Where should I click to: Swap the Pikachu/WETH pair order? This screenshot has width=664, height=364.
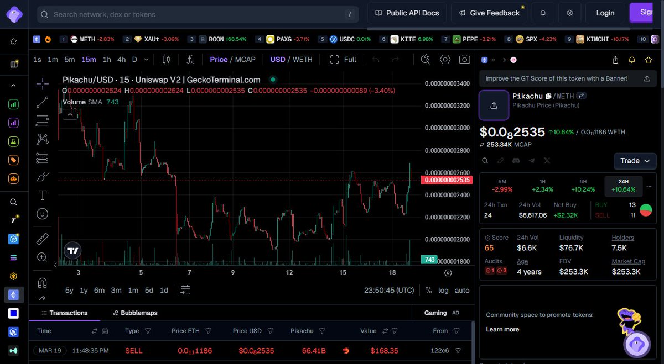(x=581, y=96)
